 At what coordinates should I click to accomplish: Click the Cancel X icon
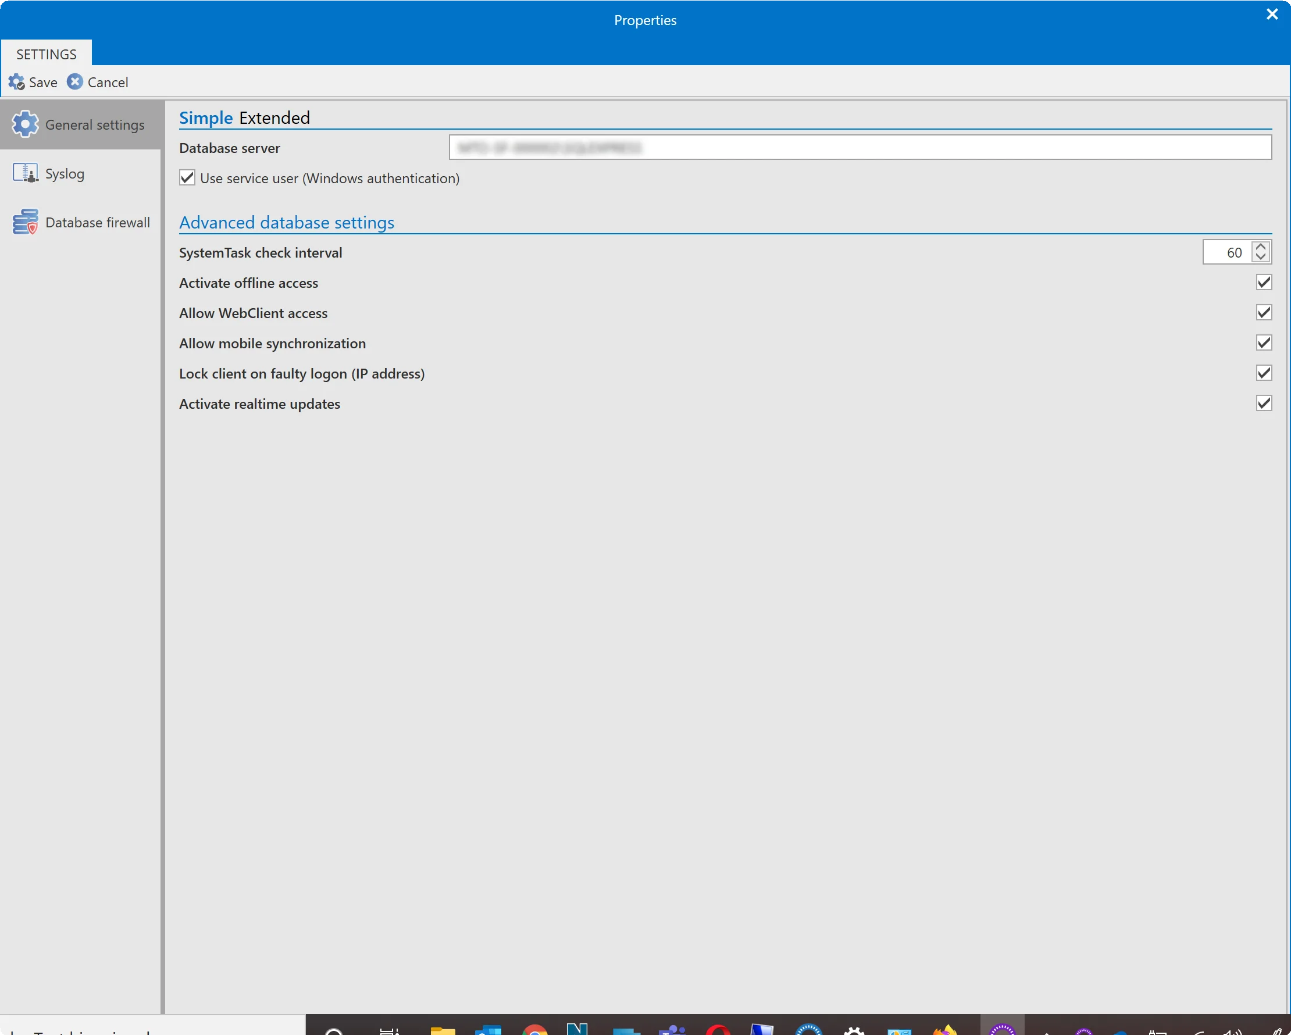pos(75,81)
